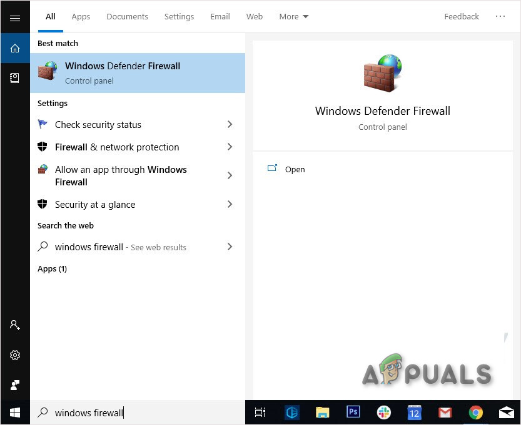
Task: Click the search box containing windows firewall
Action: [138, 413]
